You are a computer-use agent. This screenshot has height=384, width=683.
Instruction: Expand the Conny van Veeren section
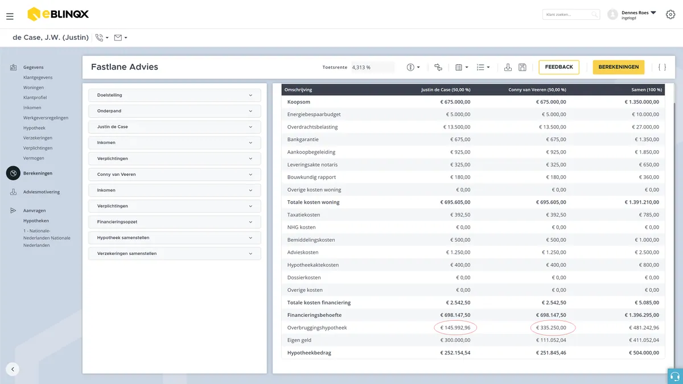tap(175, 175)
